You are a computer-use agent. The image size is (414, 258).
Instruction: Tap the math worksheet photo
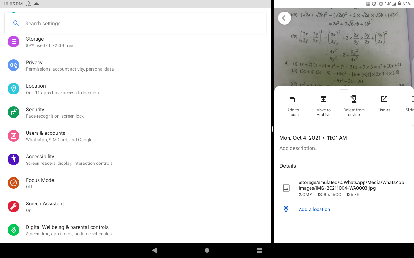coord(344,47)
